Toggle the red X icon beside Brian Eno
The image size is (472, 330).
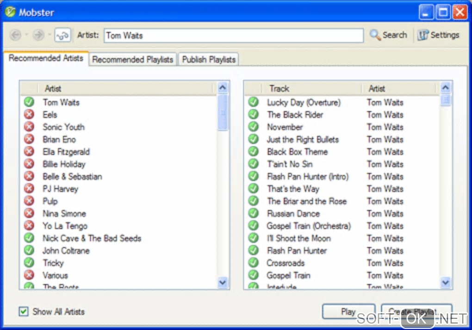coord(29,139)
